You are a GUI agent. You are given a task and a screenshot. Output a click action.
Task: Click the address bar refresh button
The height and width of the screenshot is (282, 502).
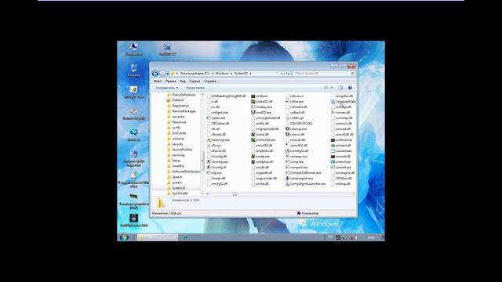288,74
